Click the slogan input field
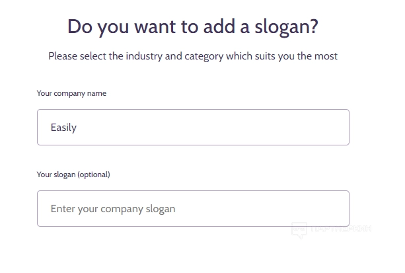 tap(193, 209)
